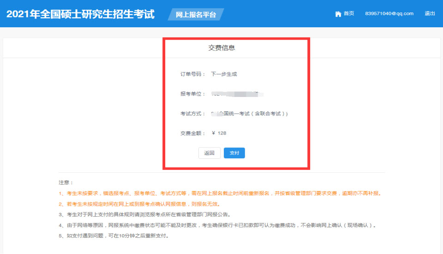Click the 报考单位 label
Viewport: 443px width, 254px height.
tap(193, 94)
